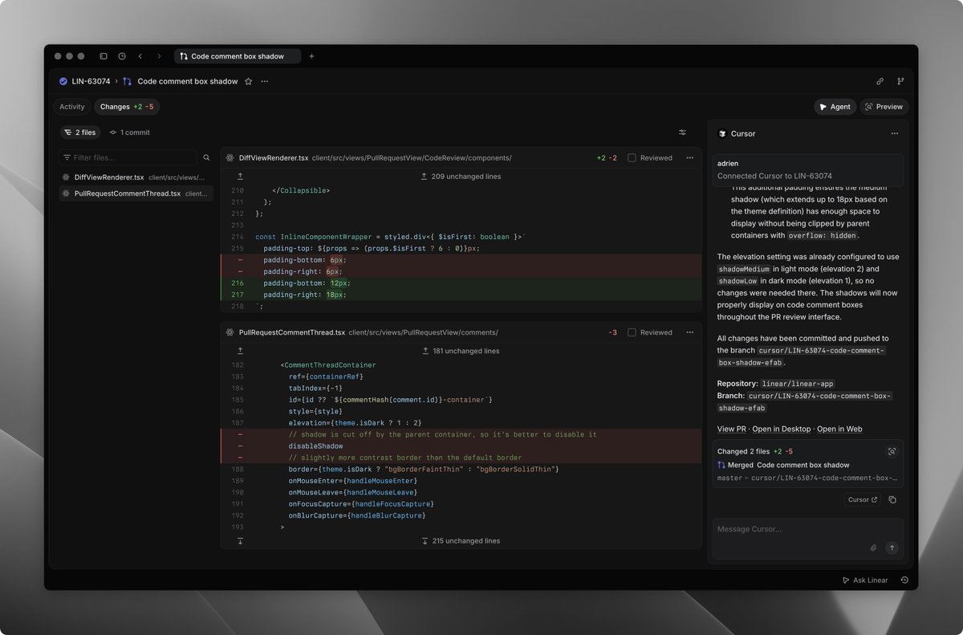Open the history icon next to Ask Linear
This screenshot has height=635, width=963.
[x=904, y=580]
